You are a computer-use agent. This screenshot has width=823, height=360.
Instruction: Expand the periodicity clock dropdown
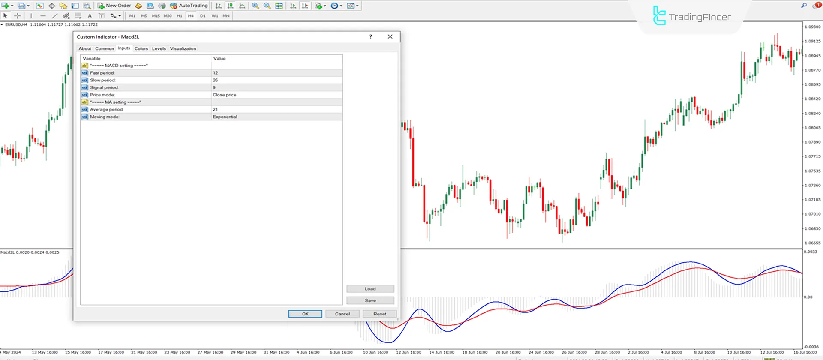[x=341, y=6]
